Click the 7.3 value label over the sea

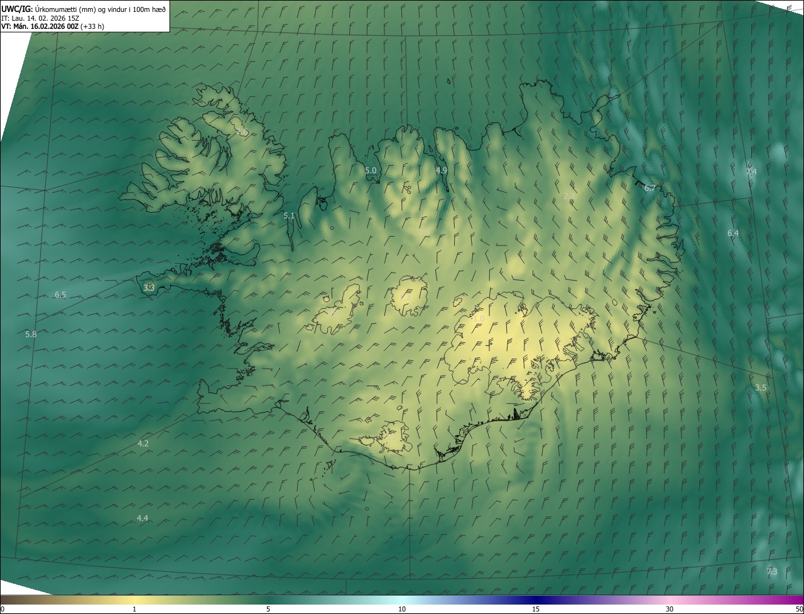click(x=772, y=571)
